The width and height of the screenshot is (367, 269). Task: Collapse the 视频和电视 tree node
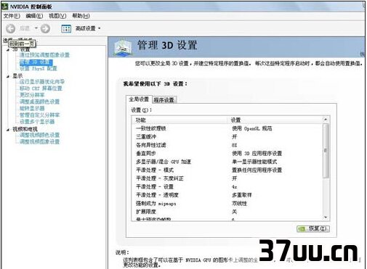click(8, 130)
